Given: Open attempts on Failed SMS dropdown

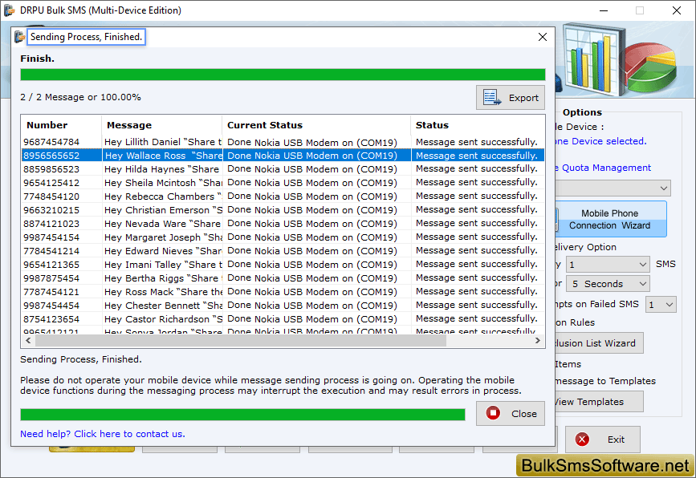Looking at the screenshot, I should (x=661, y=305).
